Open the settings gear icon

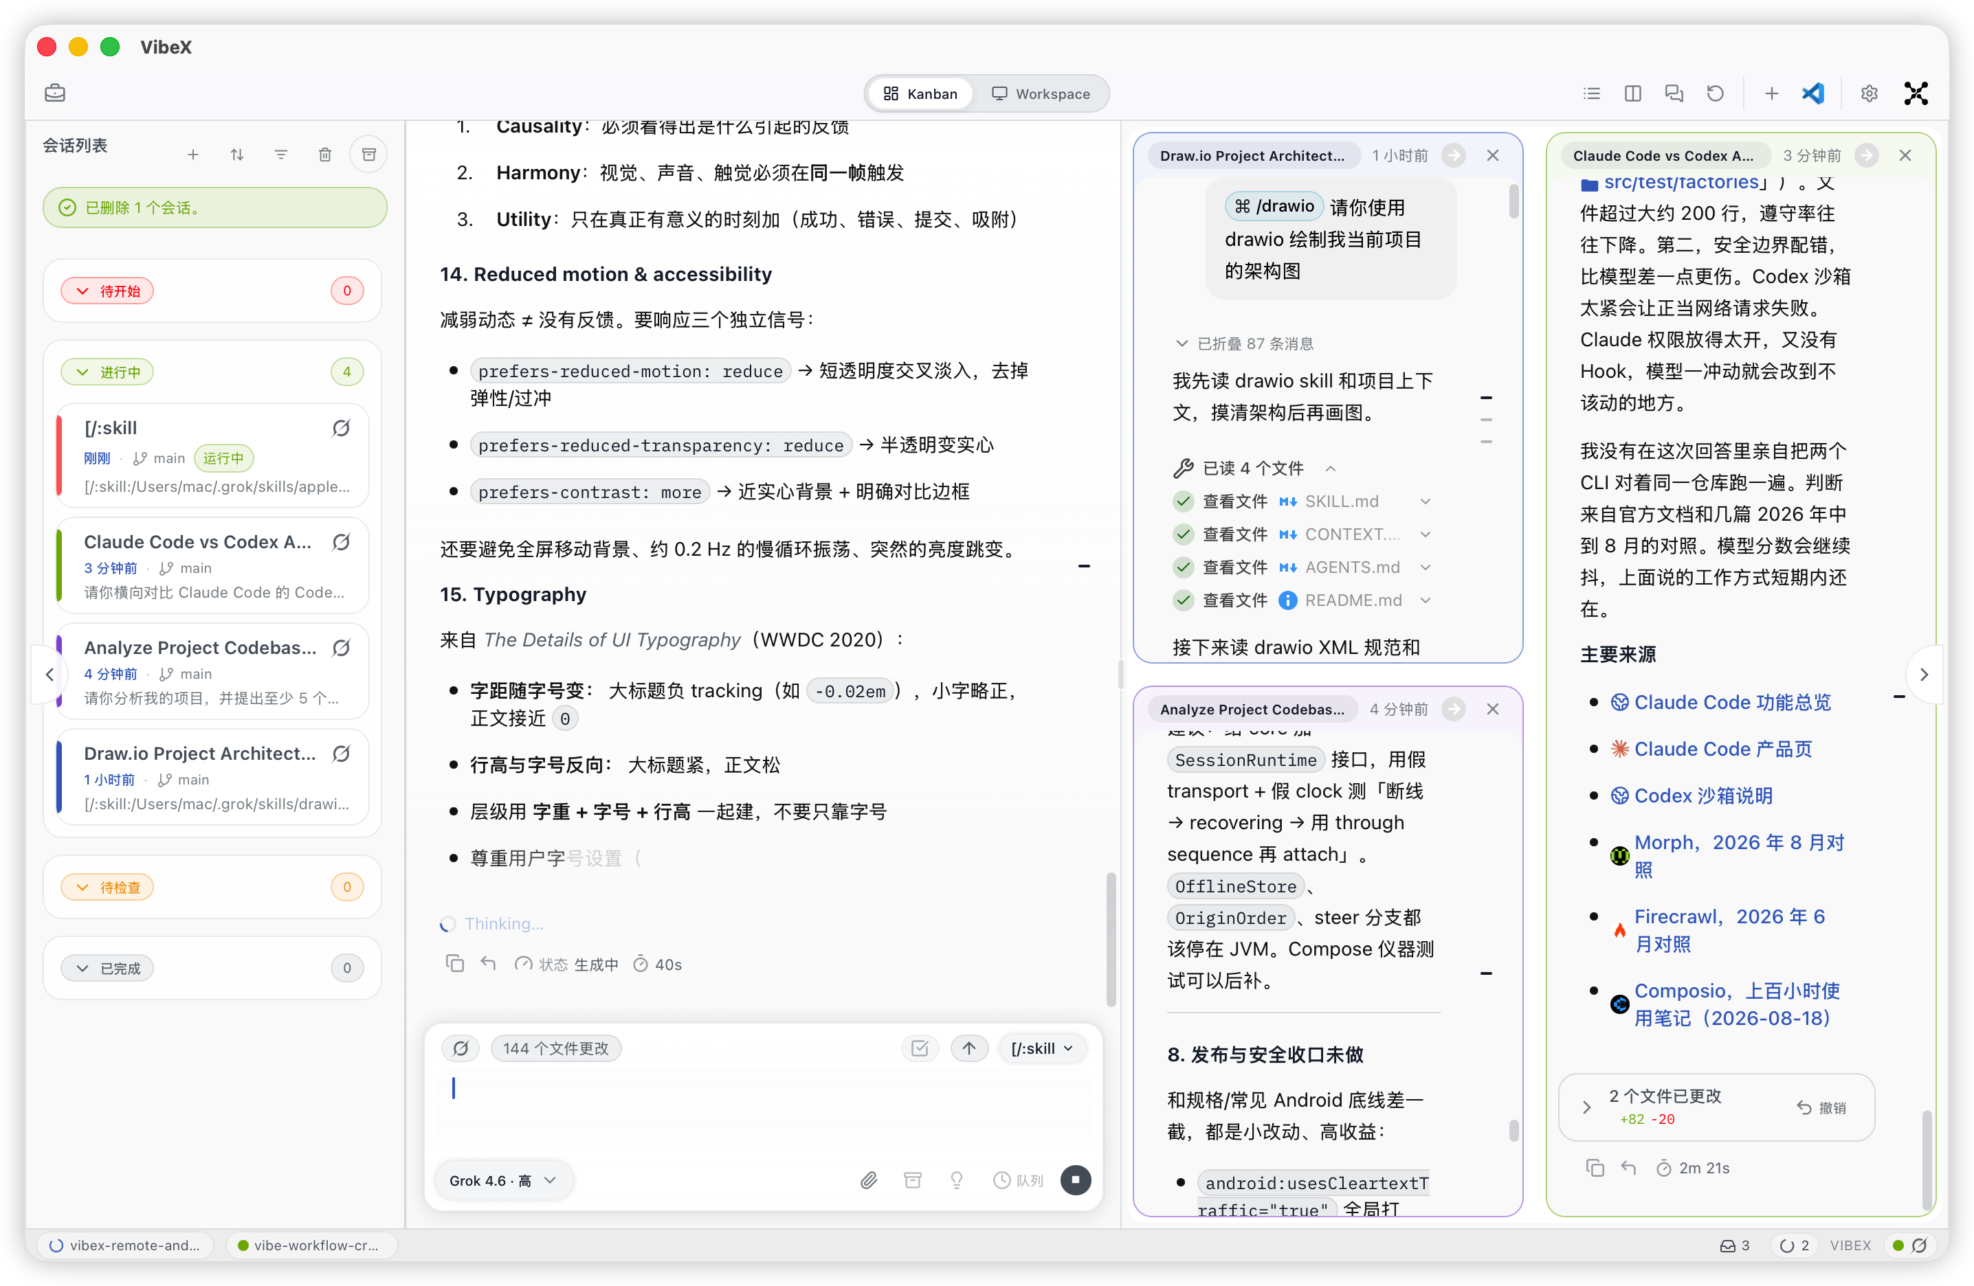point(1869,93)
